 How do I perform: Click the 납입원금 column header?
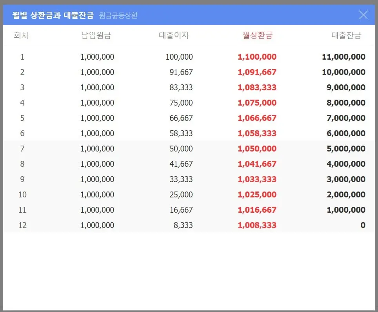click(x=98, y=35)
